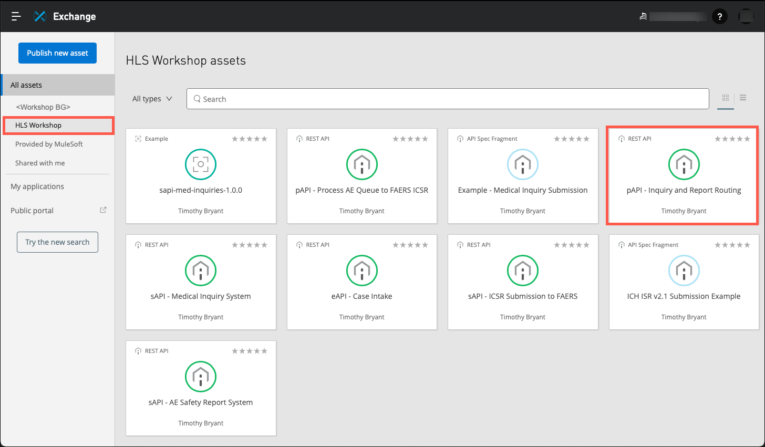Screen dimensions: 765x447
Task: Click the search magnifier icon
Action: click(197, 99)
